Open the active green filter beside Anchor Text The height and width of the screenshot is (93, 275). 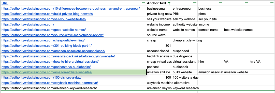(169, 3)
